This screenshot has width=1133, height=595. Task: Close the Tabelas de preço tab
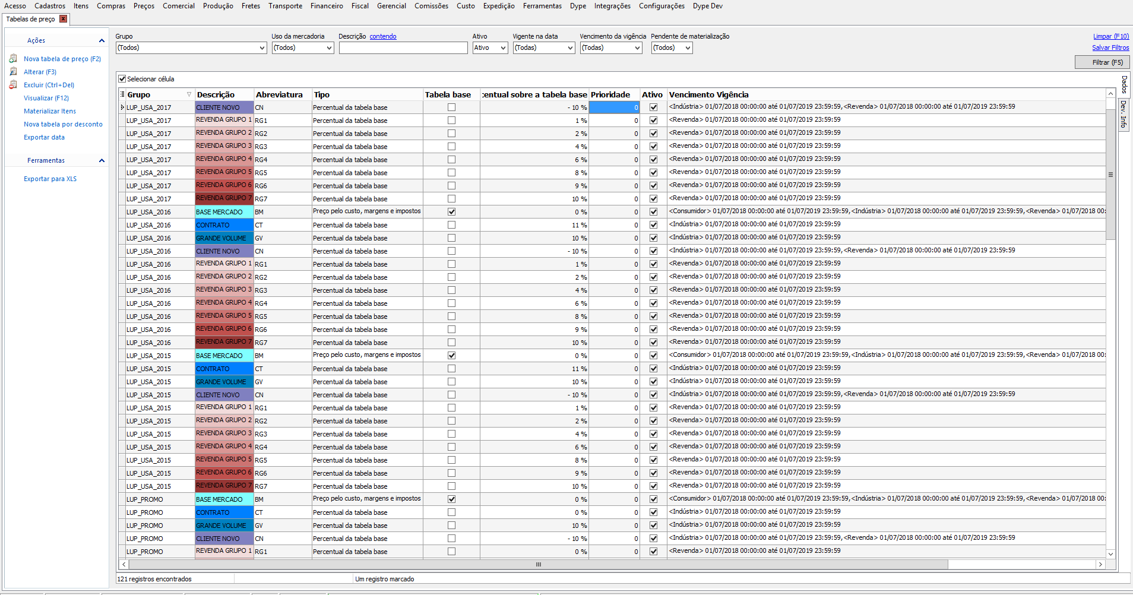pos(63,19)
